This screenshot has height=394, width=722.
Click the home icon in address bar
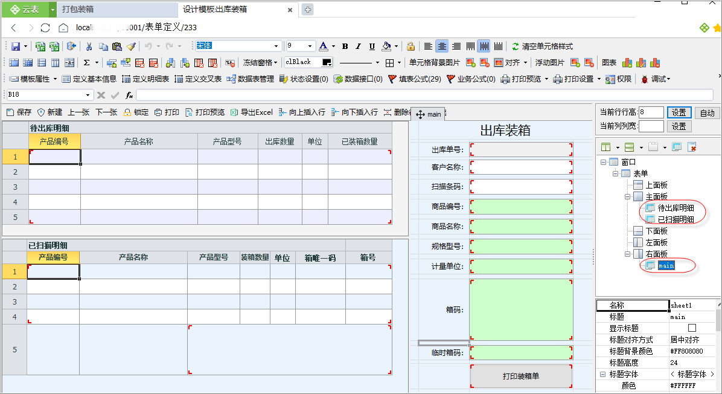63,28
